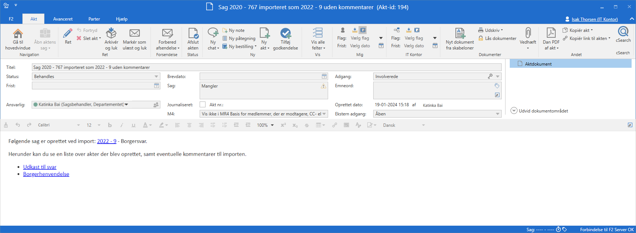The width and height of the screenshot is (636, 233).
Task: Click Tilføj godkendelse checkmark icon
Action: click(x=286, y=34)
